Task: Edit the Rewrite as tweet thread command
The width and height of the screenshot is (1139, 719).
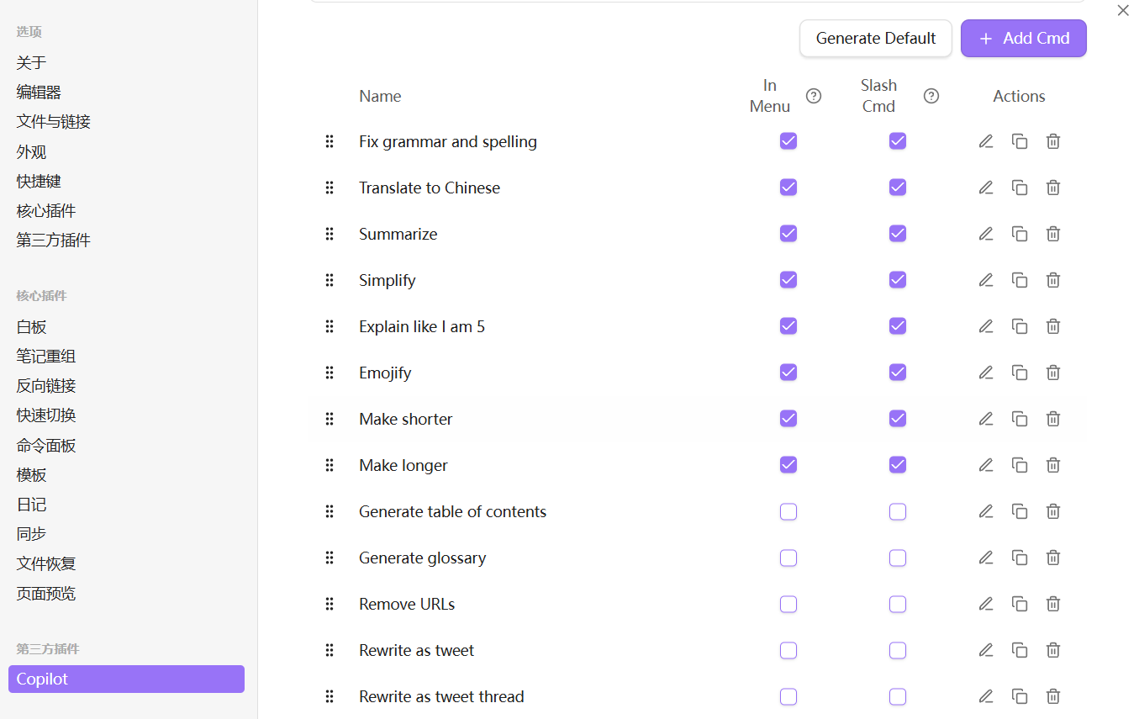Action: (986, 696)
